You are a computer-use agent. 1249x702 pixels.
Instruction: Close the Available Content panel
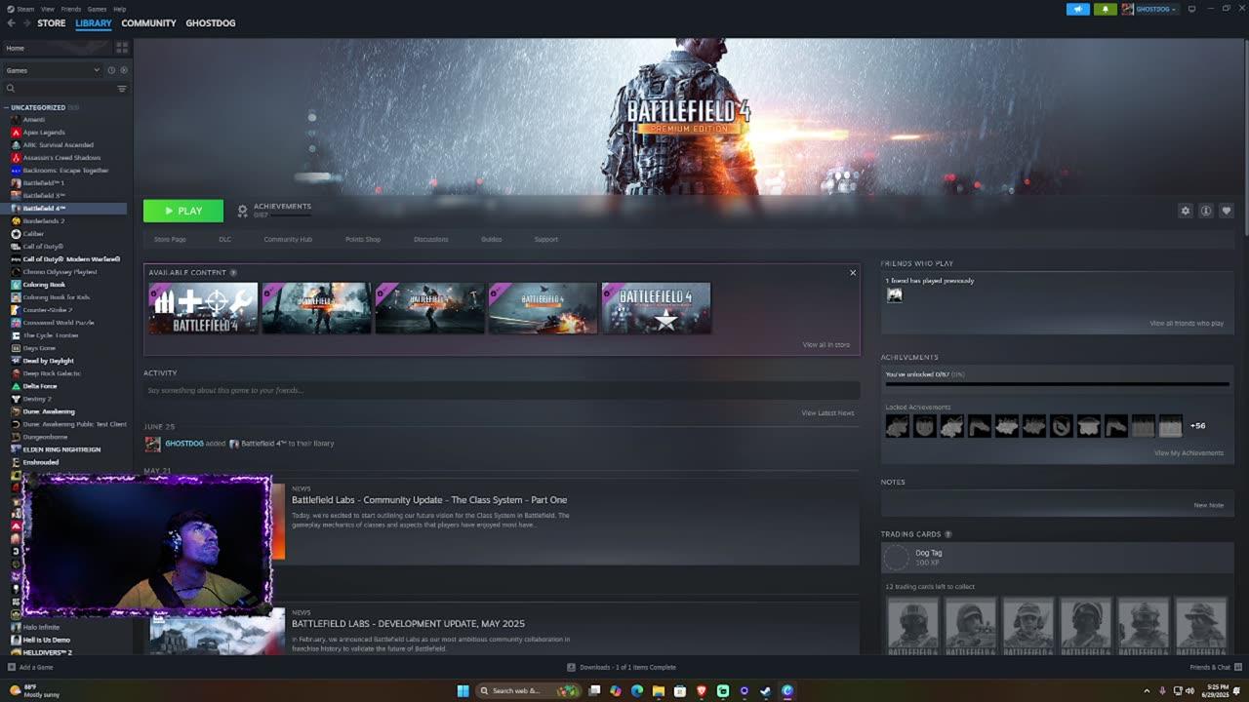[853, 273]
